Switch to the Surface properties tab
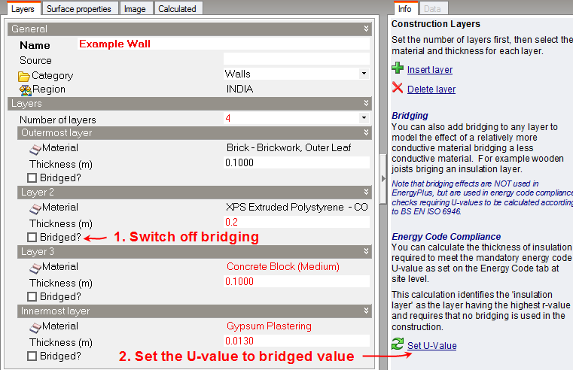Image resolution: width=573 pixels, height=370 pixels. coord(78,9)
